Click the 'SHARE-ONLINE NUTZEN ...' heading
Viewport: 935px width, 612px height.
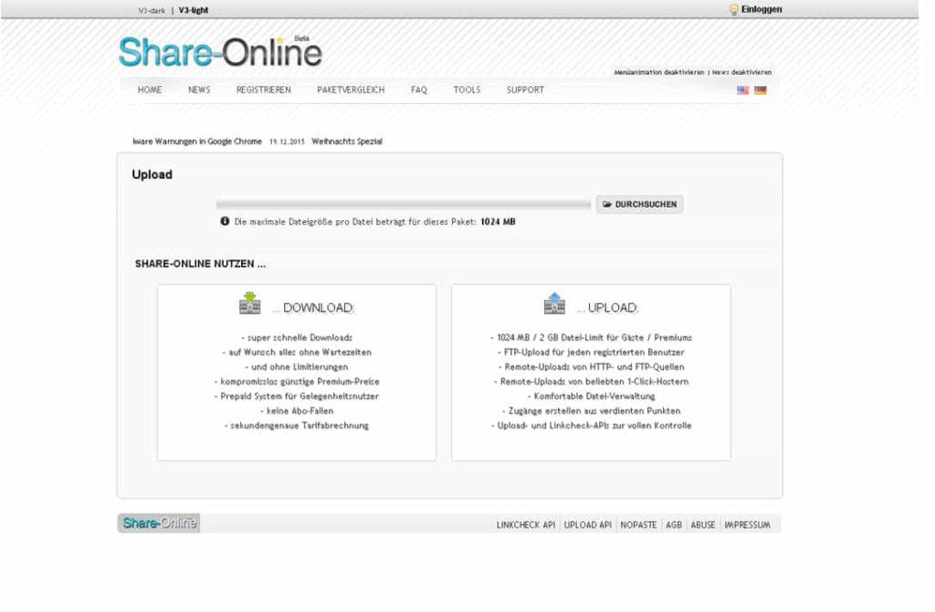pyautogui.click(x=200, y=264)
